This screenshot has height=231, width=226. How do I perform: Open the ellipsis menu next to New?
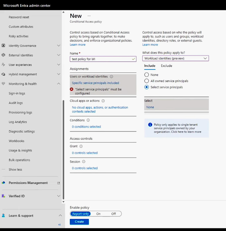coord(89,16)
